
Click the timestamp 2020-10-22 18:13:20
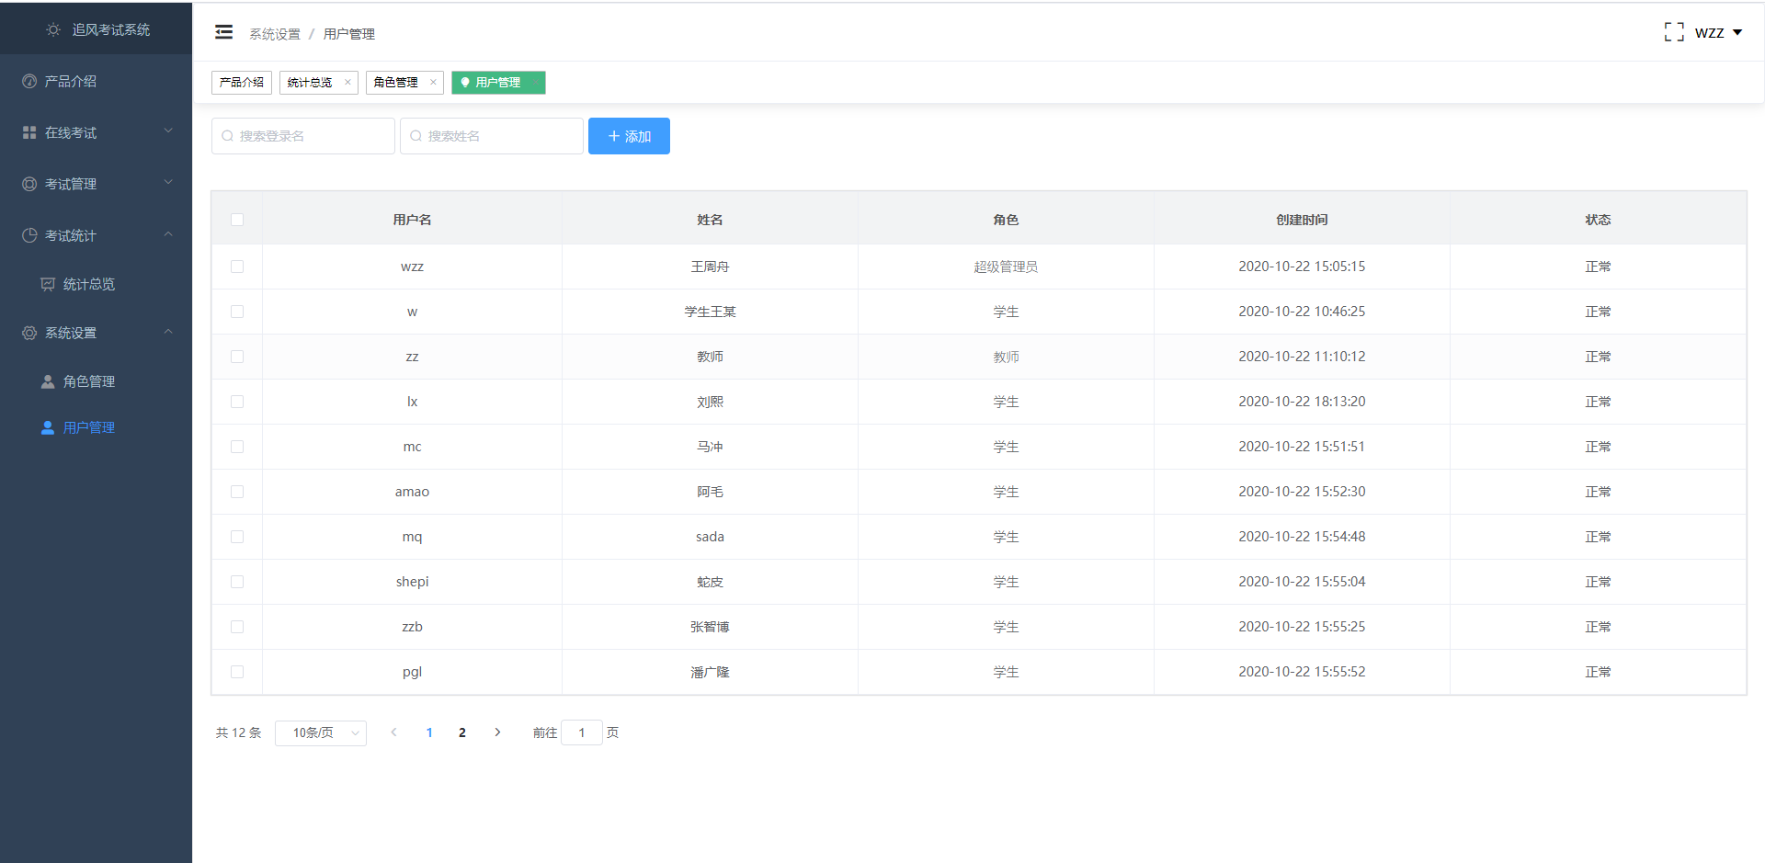pyautogui.click(x=1302, y=402)
